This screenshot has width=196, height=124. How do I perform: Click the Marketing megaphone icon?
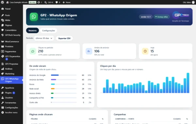tap(3, 74)
